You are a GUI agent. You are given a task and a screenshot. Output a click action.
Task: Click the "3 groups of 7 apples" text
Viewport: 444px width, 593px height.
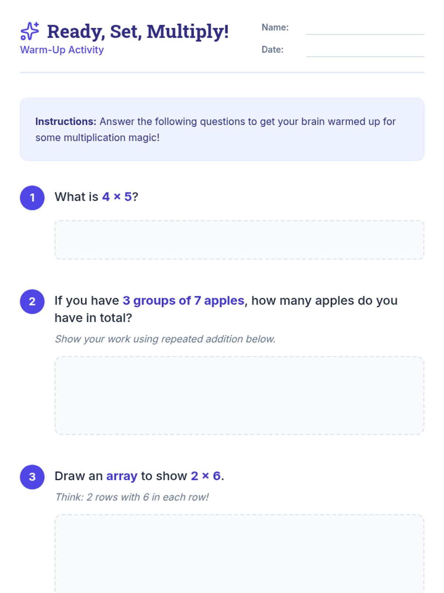183,301
